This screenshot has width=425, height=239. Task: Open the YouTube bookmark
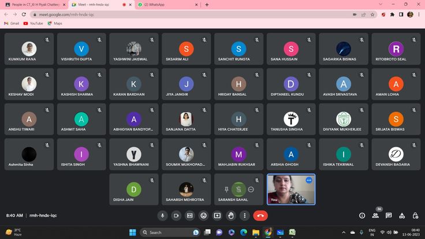33,23
